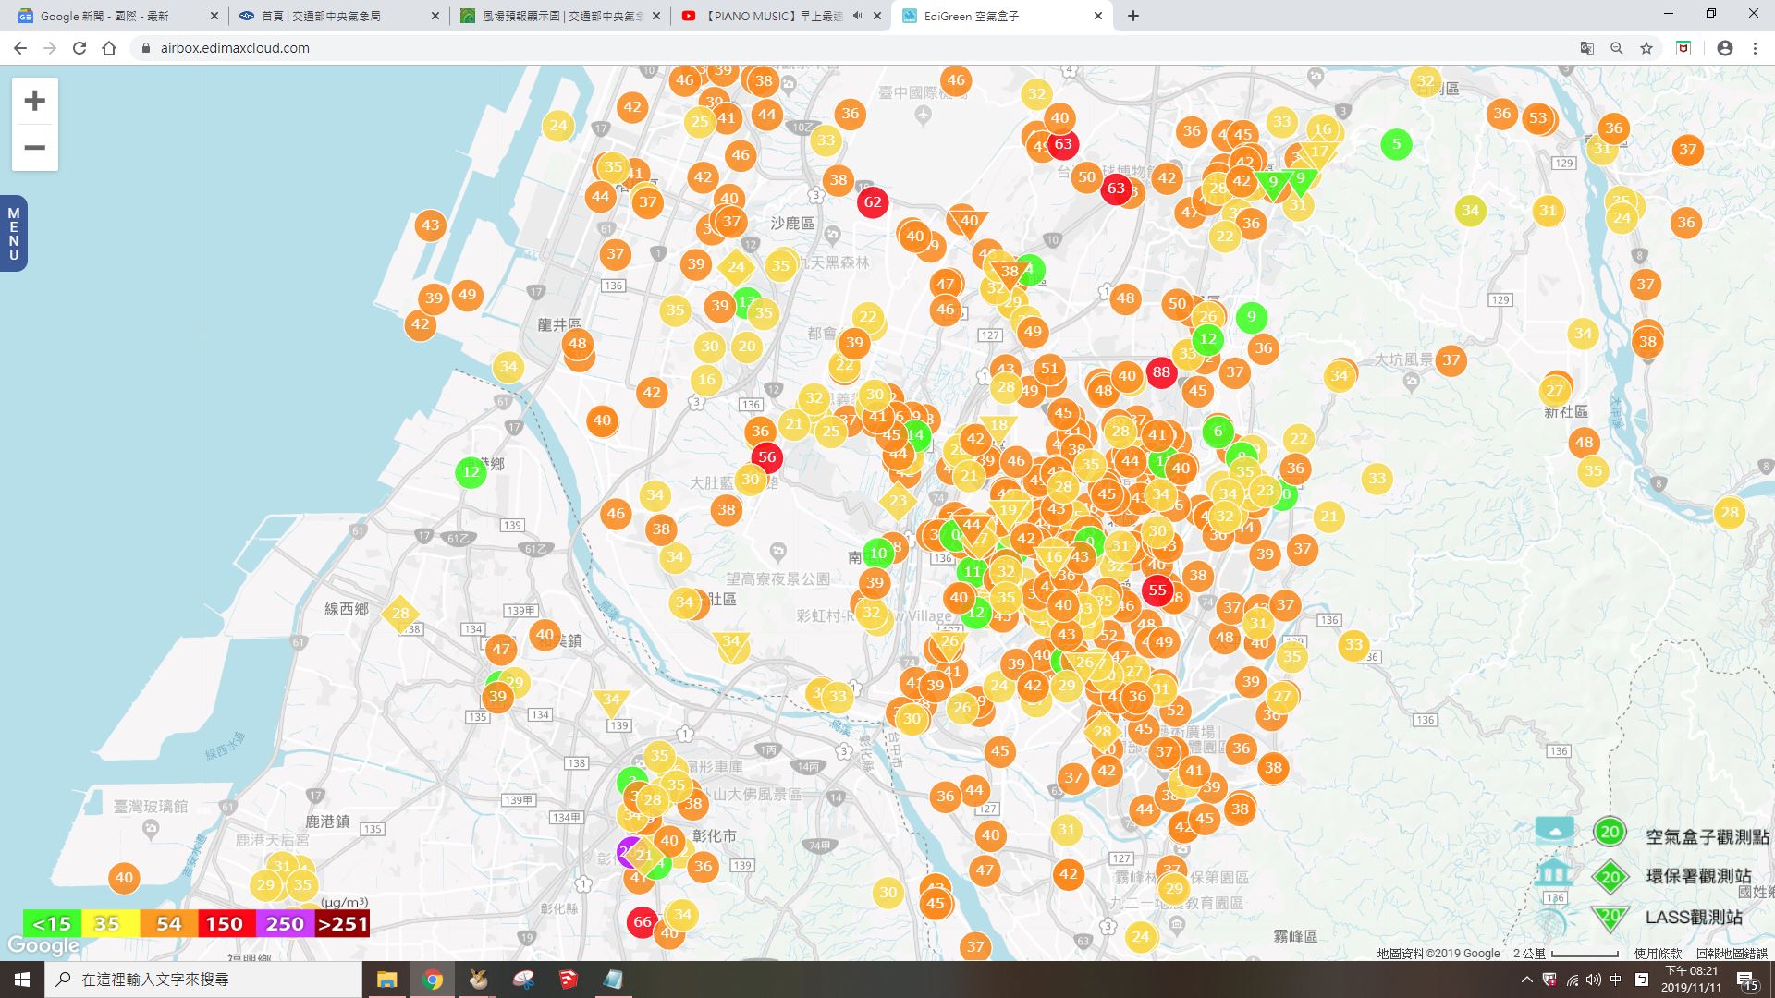Image resolution: width=1775 pixels, height=998 pixels.
Task: Click the EPA building layer icon
Action: 1554,871
